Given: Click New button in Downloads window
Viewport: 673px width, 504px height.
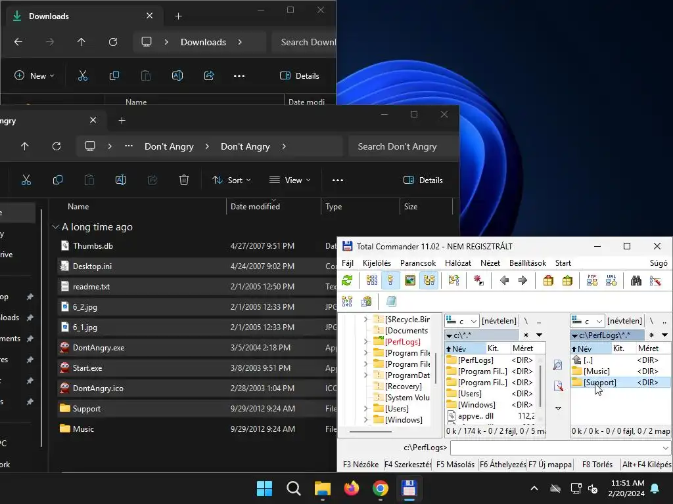Looking at the screenshot, I should [34, 76].
